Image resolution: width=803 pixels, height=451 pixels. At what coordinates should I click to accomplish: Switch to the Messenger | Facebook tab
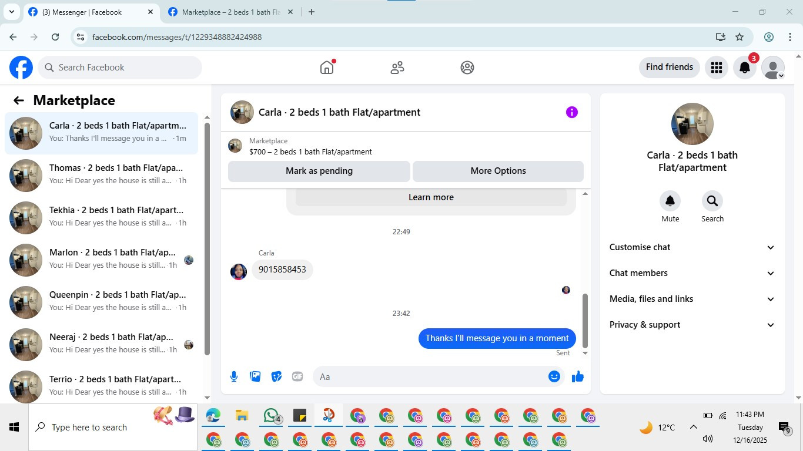(91, 12)
